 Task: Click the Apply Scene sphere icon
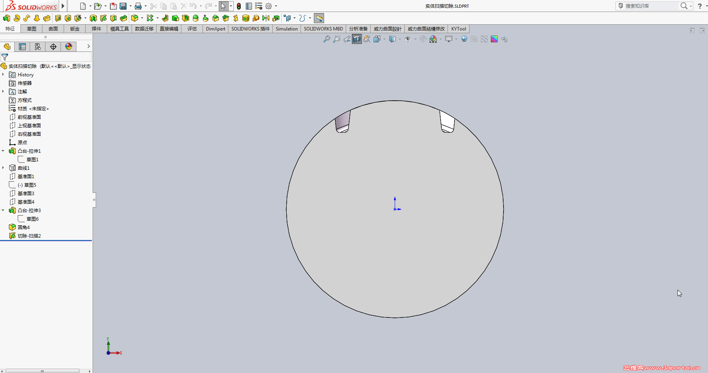tap(464, 39)
